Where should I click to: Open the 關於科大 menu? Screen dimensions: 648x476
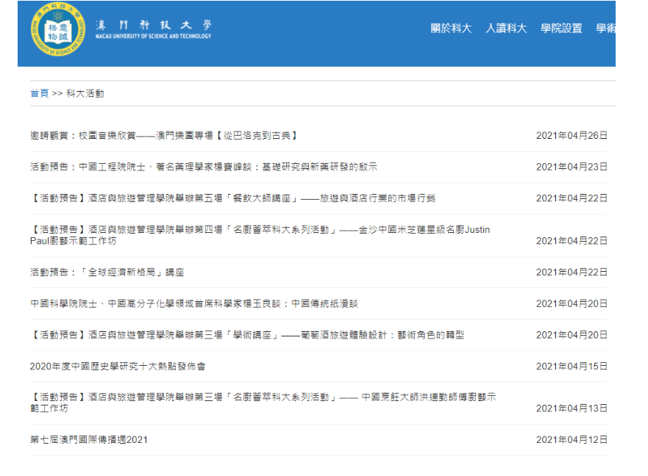[x=451, y=29]
